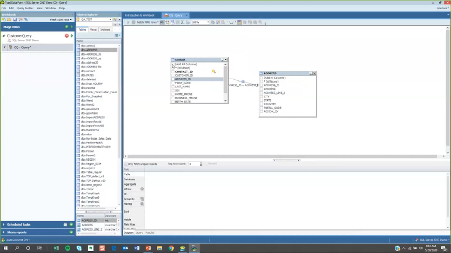This screenshot has width=451, height=253.
Task: Switch to the Query tab at bottom
Action: [x=139, y=233]
